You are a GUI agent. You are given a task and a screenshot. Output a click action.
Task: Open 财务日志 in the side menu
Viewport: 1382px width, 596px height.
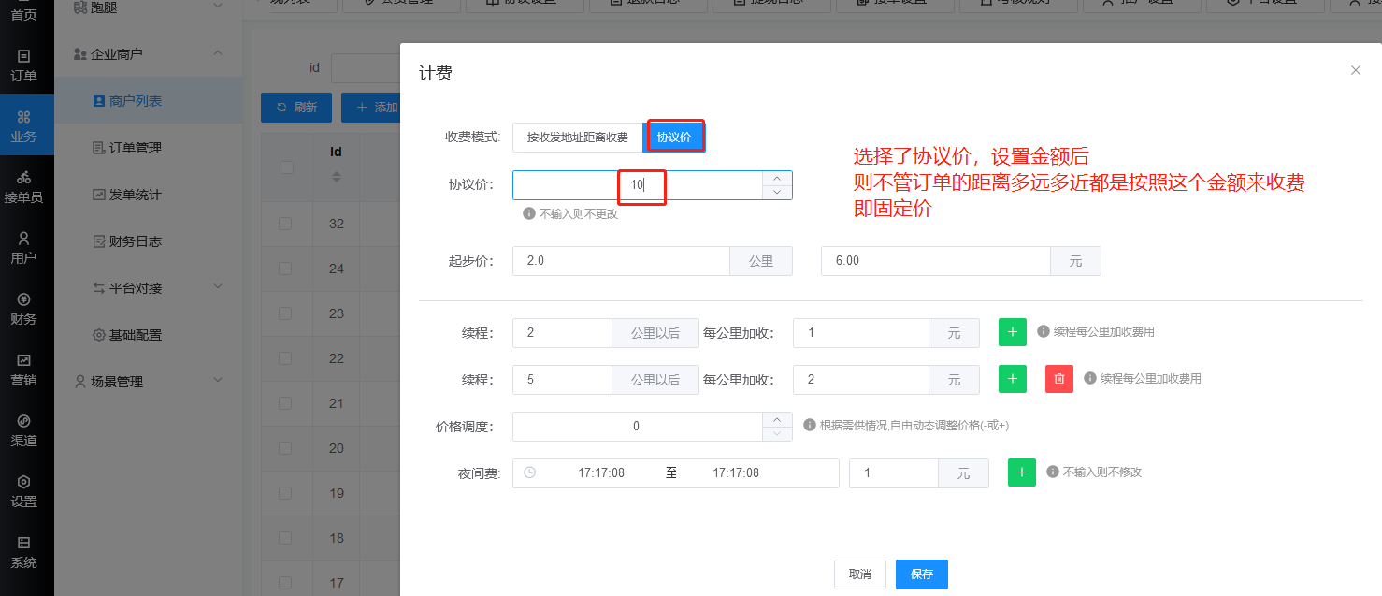point(148,240)
